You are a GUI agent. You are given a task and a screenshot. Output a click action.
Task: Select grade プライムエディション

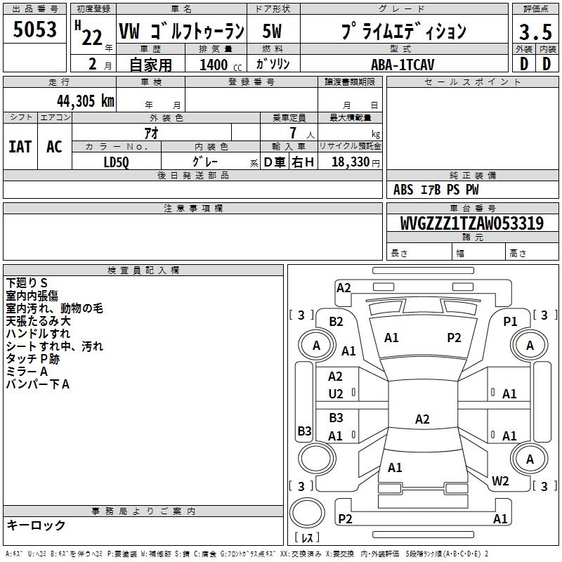(x=403, y=31)
